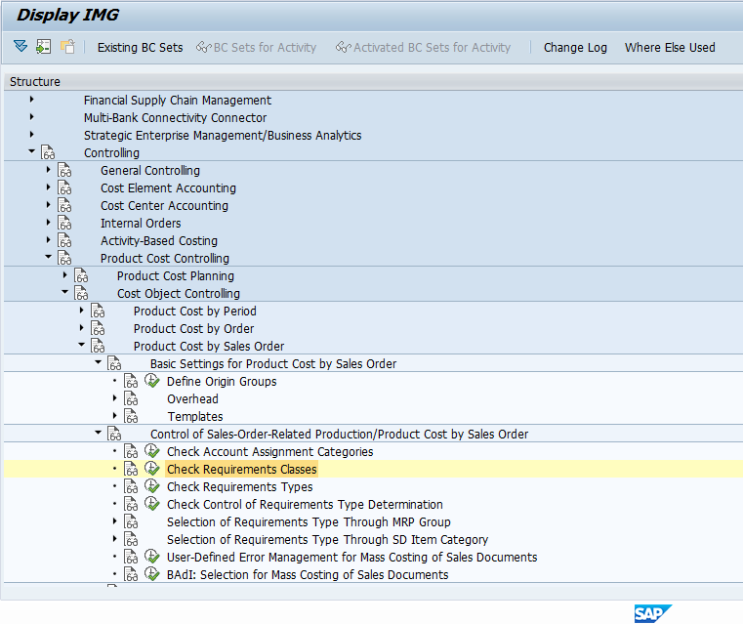Viewport: 743px width, 624px height.
Task: Click the position-on-activity toolbar icon
Action: (44, 47)
